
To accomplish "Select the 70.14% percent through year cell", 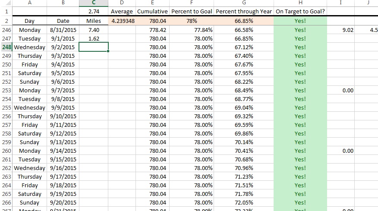I will pyautogui.click(x=244, y=142).
